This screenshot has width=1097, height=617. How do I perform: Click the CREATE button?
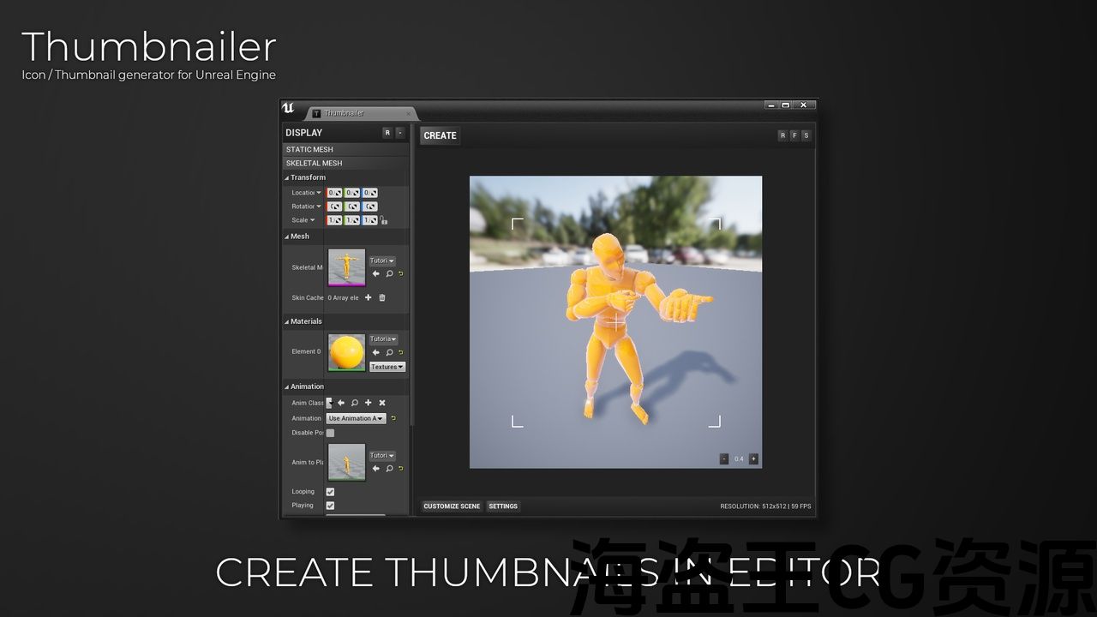(440, 135)
